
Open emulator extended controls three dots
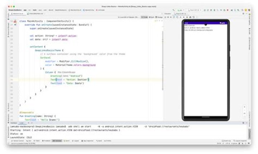tap(197, 17)
